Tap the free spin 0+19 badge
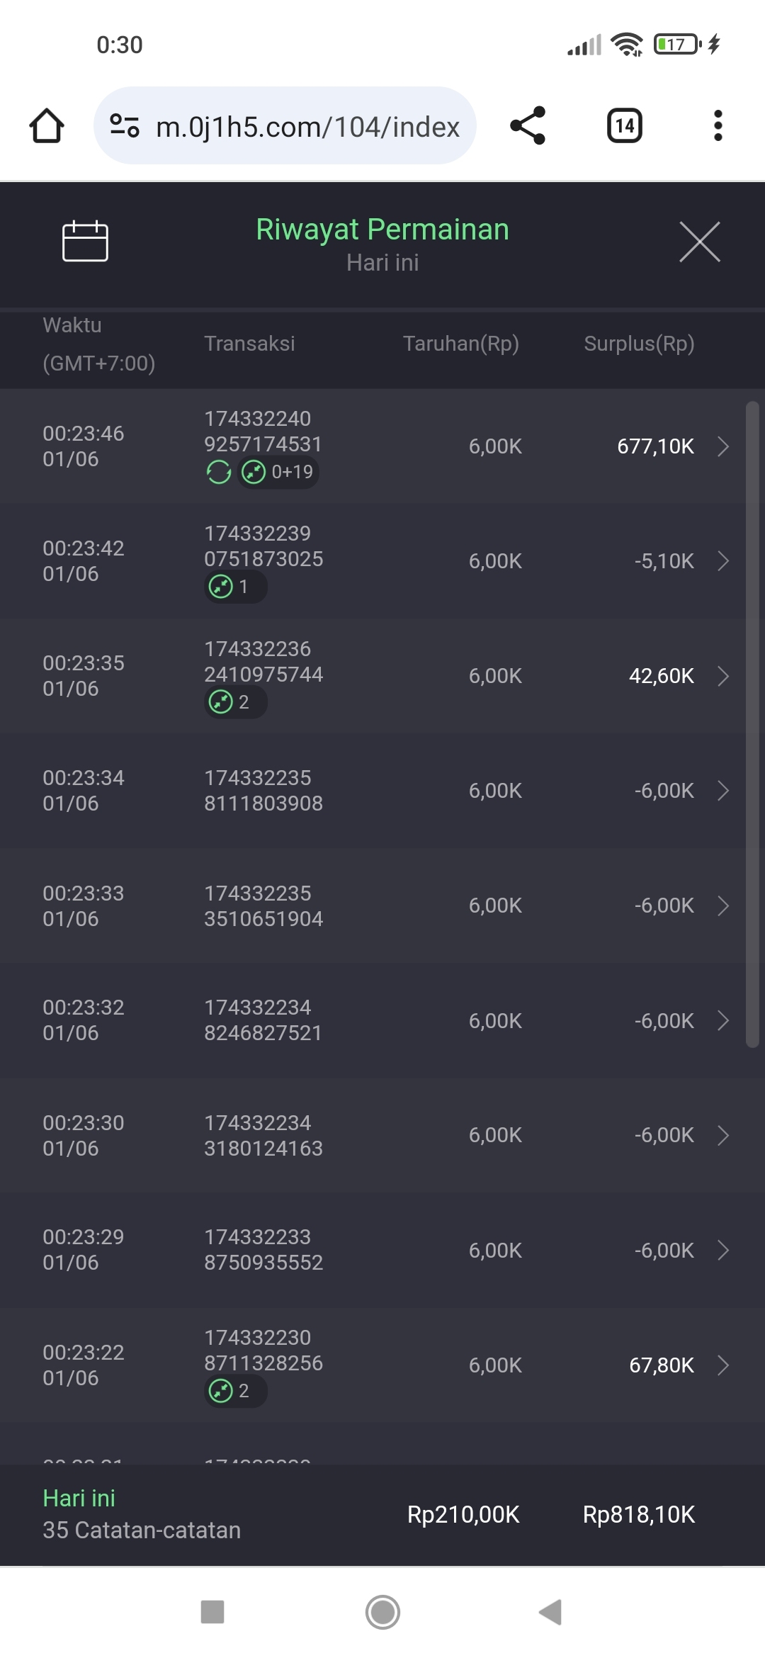This screenshot has height=1658, width=765. point(278,472)
